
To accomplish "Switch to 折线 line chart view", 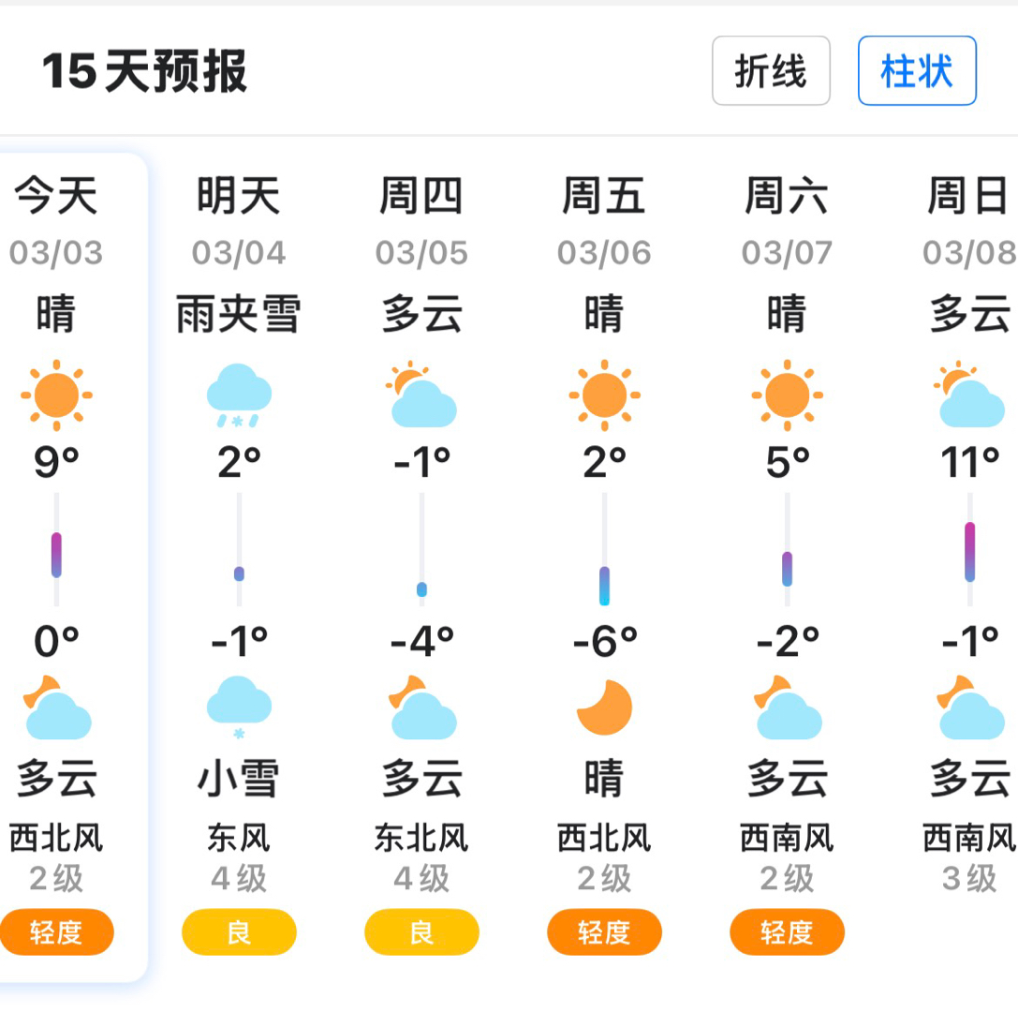I will click(x=771, y=70).
